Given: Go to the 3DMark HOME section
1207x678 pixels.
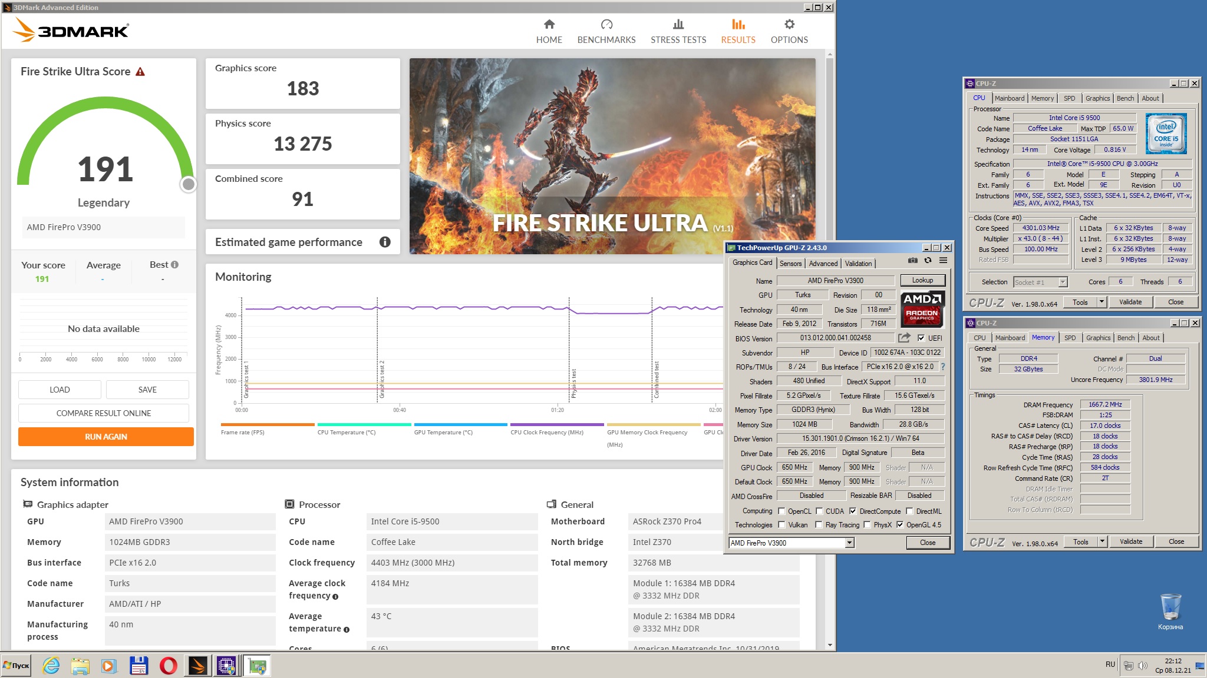Looking at the screenshot, I should click(549, 32).
